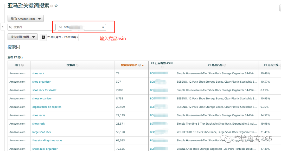Viewport: 281px width, 151px height.
Task: Click 'organizador de zapatos' search term
Action: pyautogui.click(x=47, y=107)
